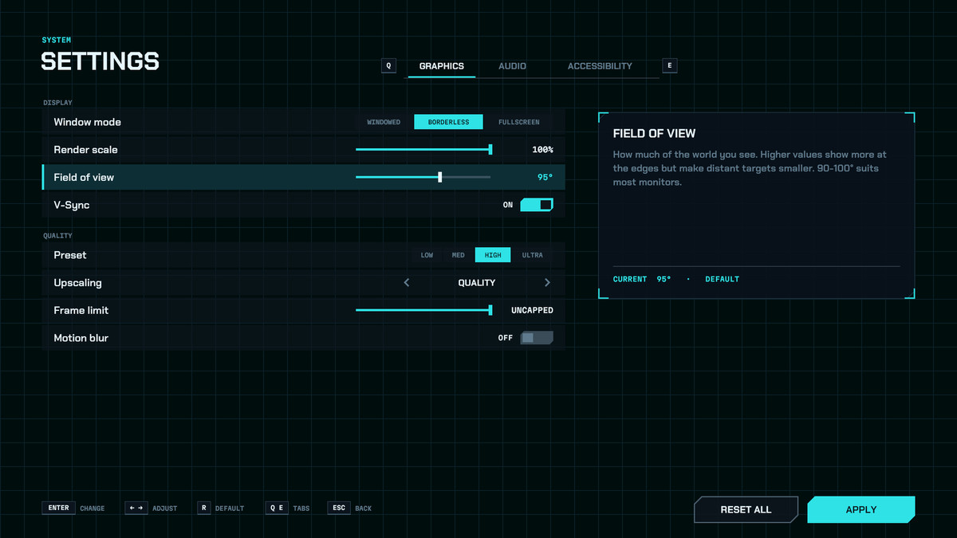Screen dimensions: 957x538
Task: Select the Preset row label
Action: 70,255
